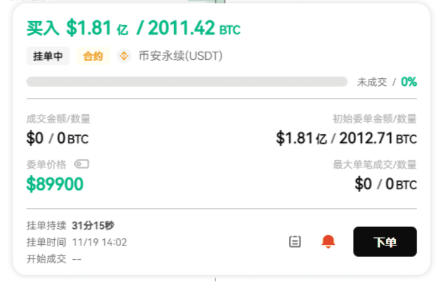Click the red alert bell icon
The image size is (440, 282).
tap(328, 242)
